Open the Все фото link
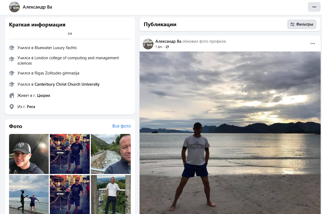The image size is (322, 214). (121, 126)
